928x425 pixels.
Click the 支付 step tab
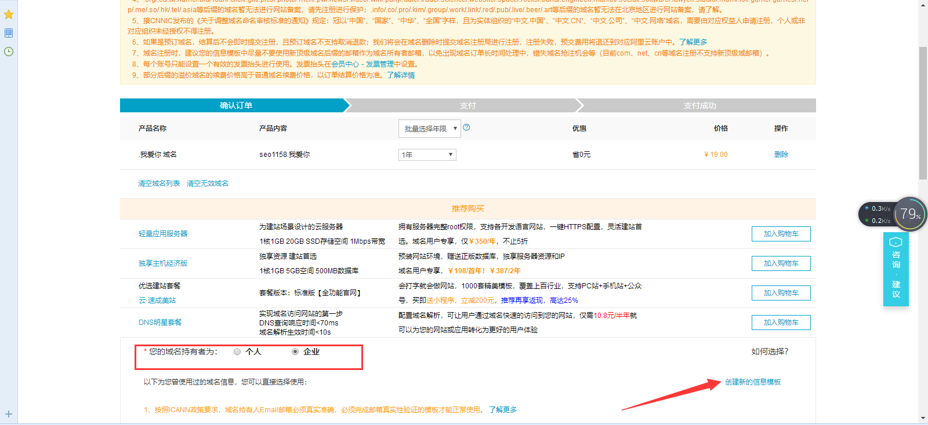467,105
